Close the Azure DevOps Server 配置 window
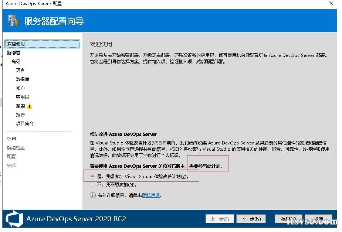The width and height of the screenshot is (342, 232). click(331, 3)
